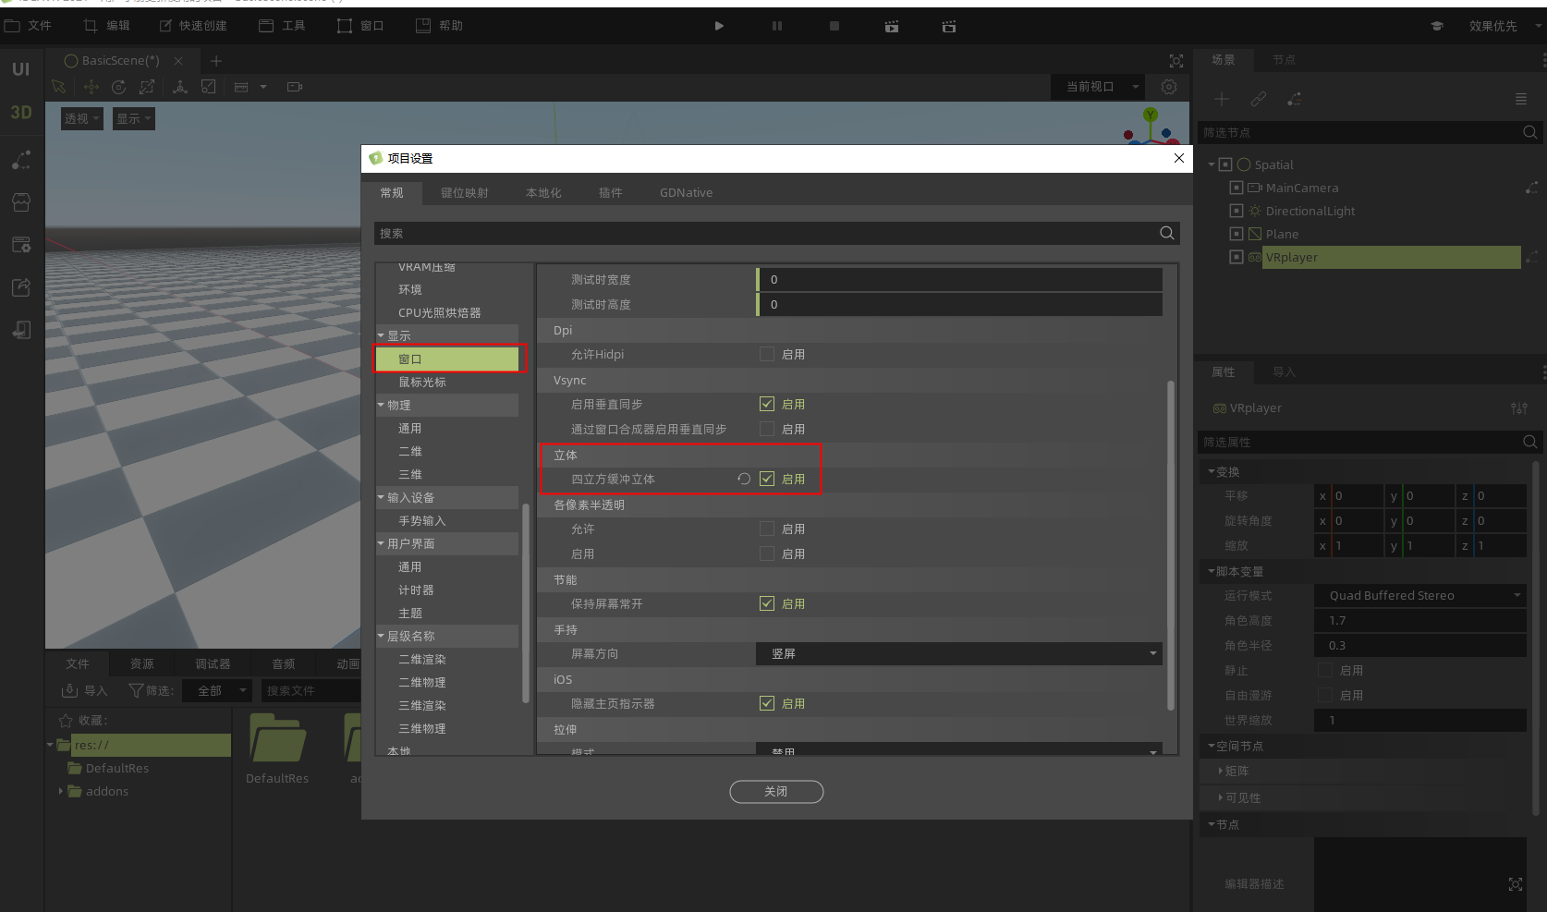
Task: Click the search magnifier in project settings search
Action: [x=1167, y=233]
